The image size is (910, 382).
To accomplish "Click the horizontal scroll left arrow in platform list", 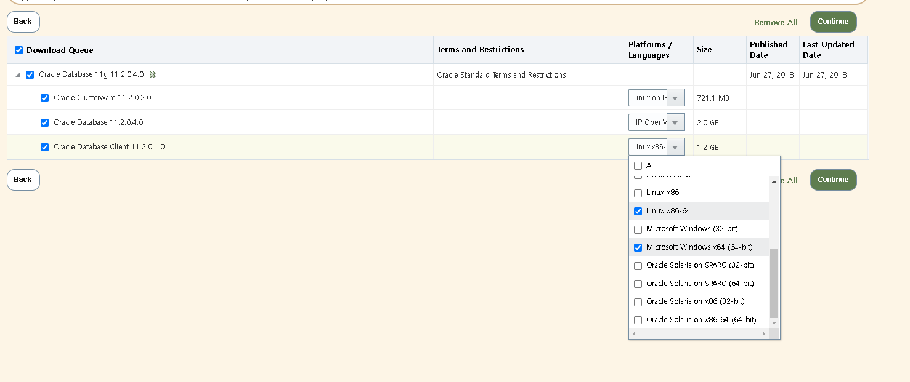I will [x=634, y=333].
